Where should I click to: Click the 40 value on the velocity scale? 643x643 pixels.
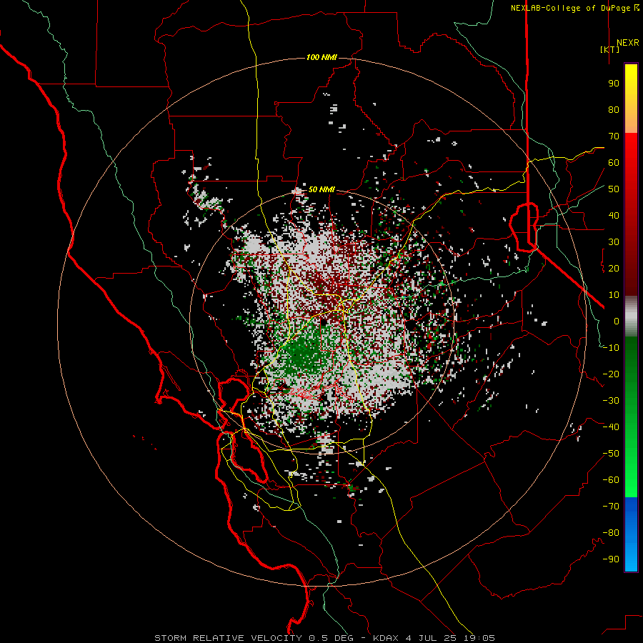pos(614,216)
